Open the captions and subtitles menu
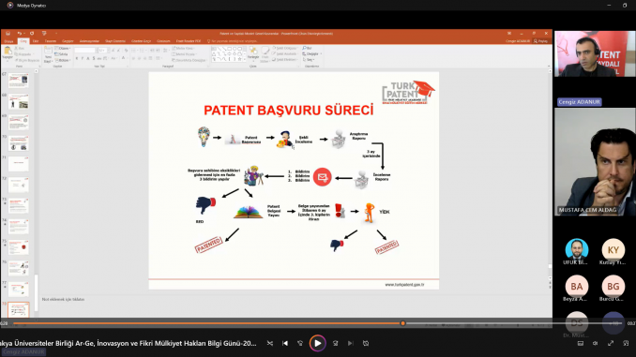The image size is (636, 357). 581,343
